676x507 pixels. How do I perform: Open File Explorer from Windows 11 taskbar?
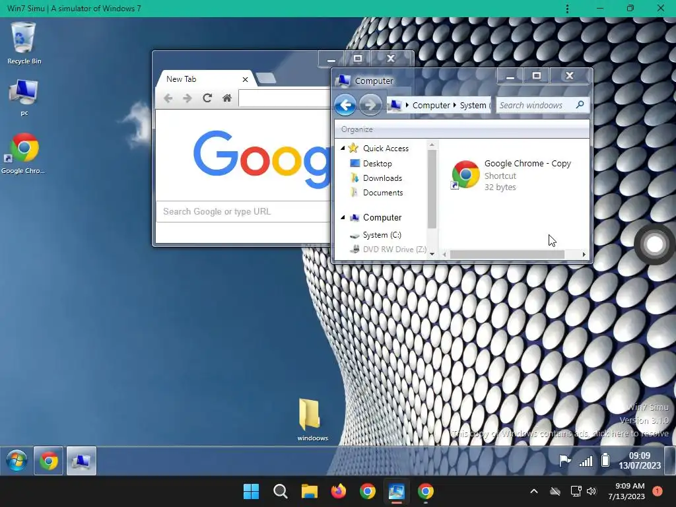click(x=309, y=491)
